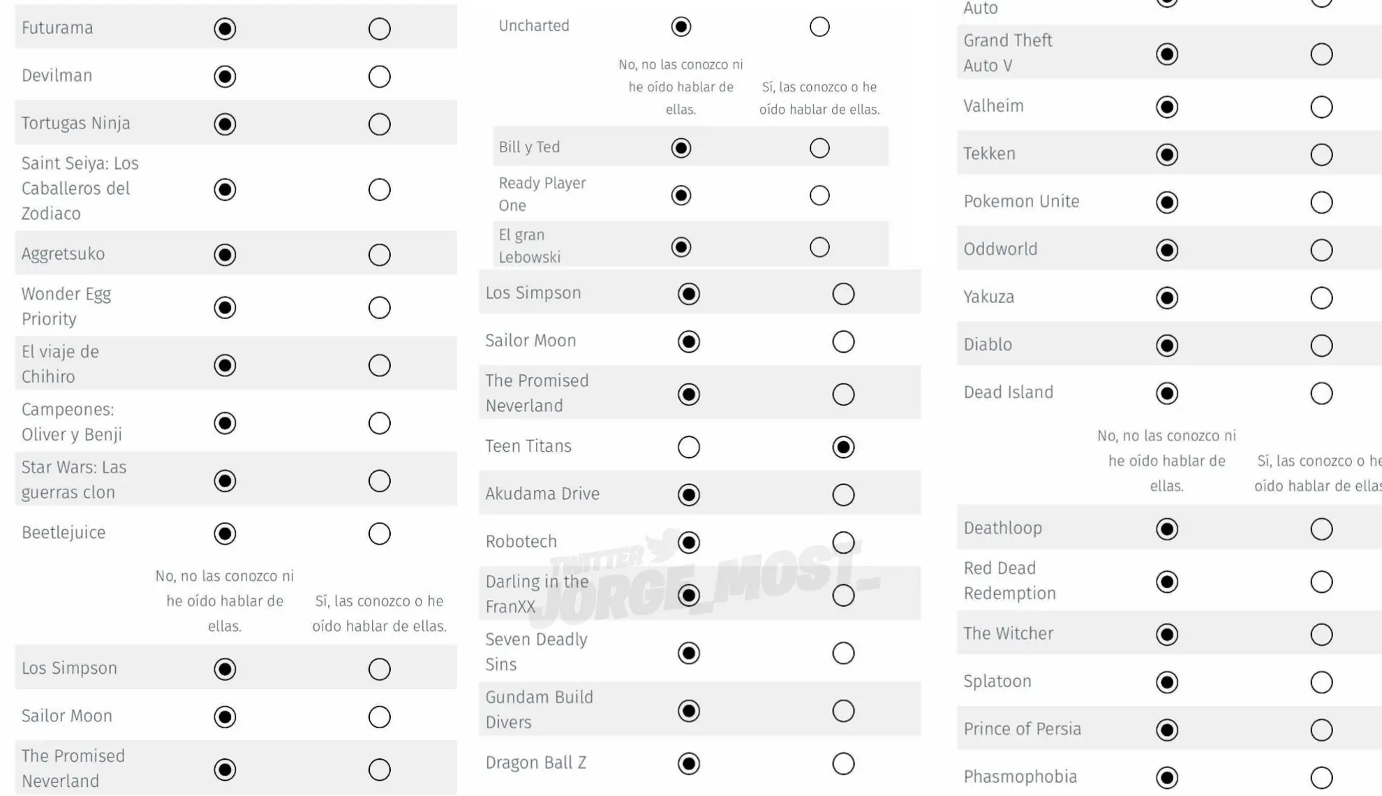Screen dimensions: 1382x796
Task: Mark Pokemon Unite as known
Action: [x=1321, y=202]
